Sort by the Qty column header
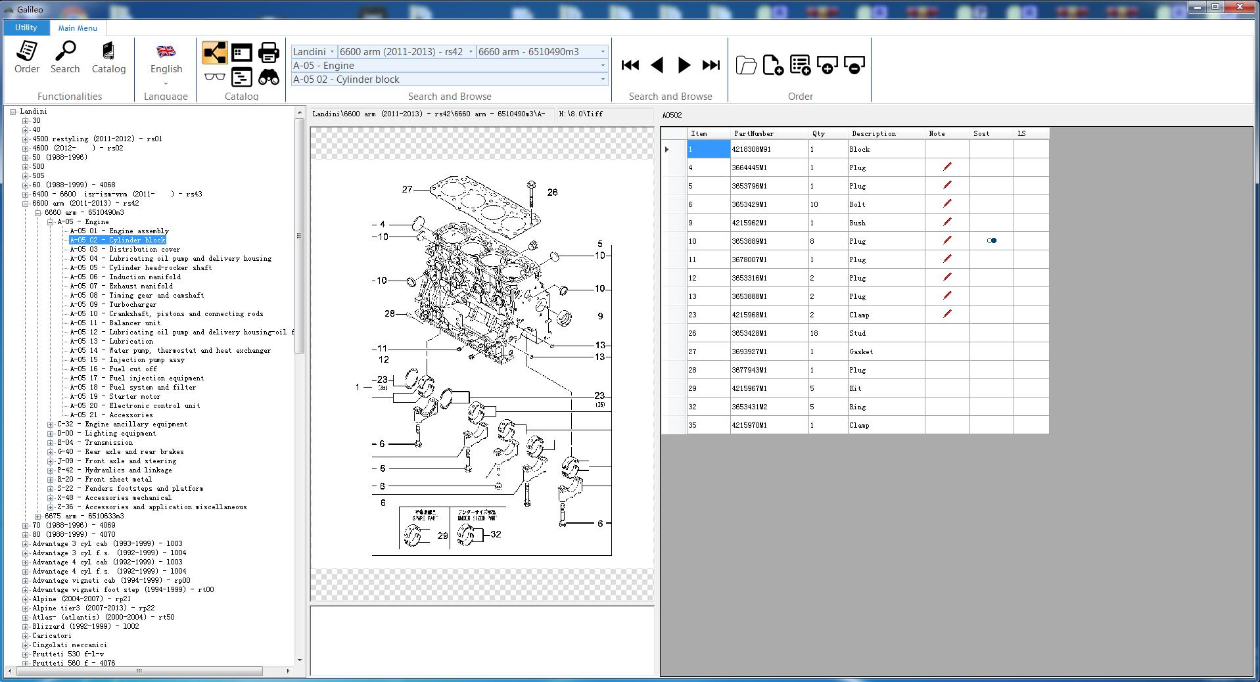Image resolution: width=1260 pixels, height=682 pixels. click(828, 133)
